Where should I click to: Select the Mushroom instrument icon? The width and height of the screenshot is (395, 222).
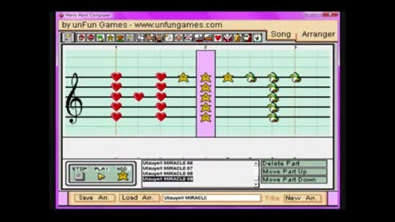coord(91,38)
